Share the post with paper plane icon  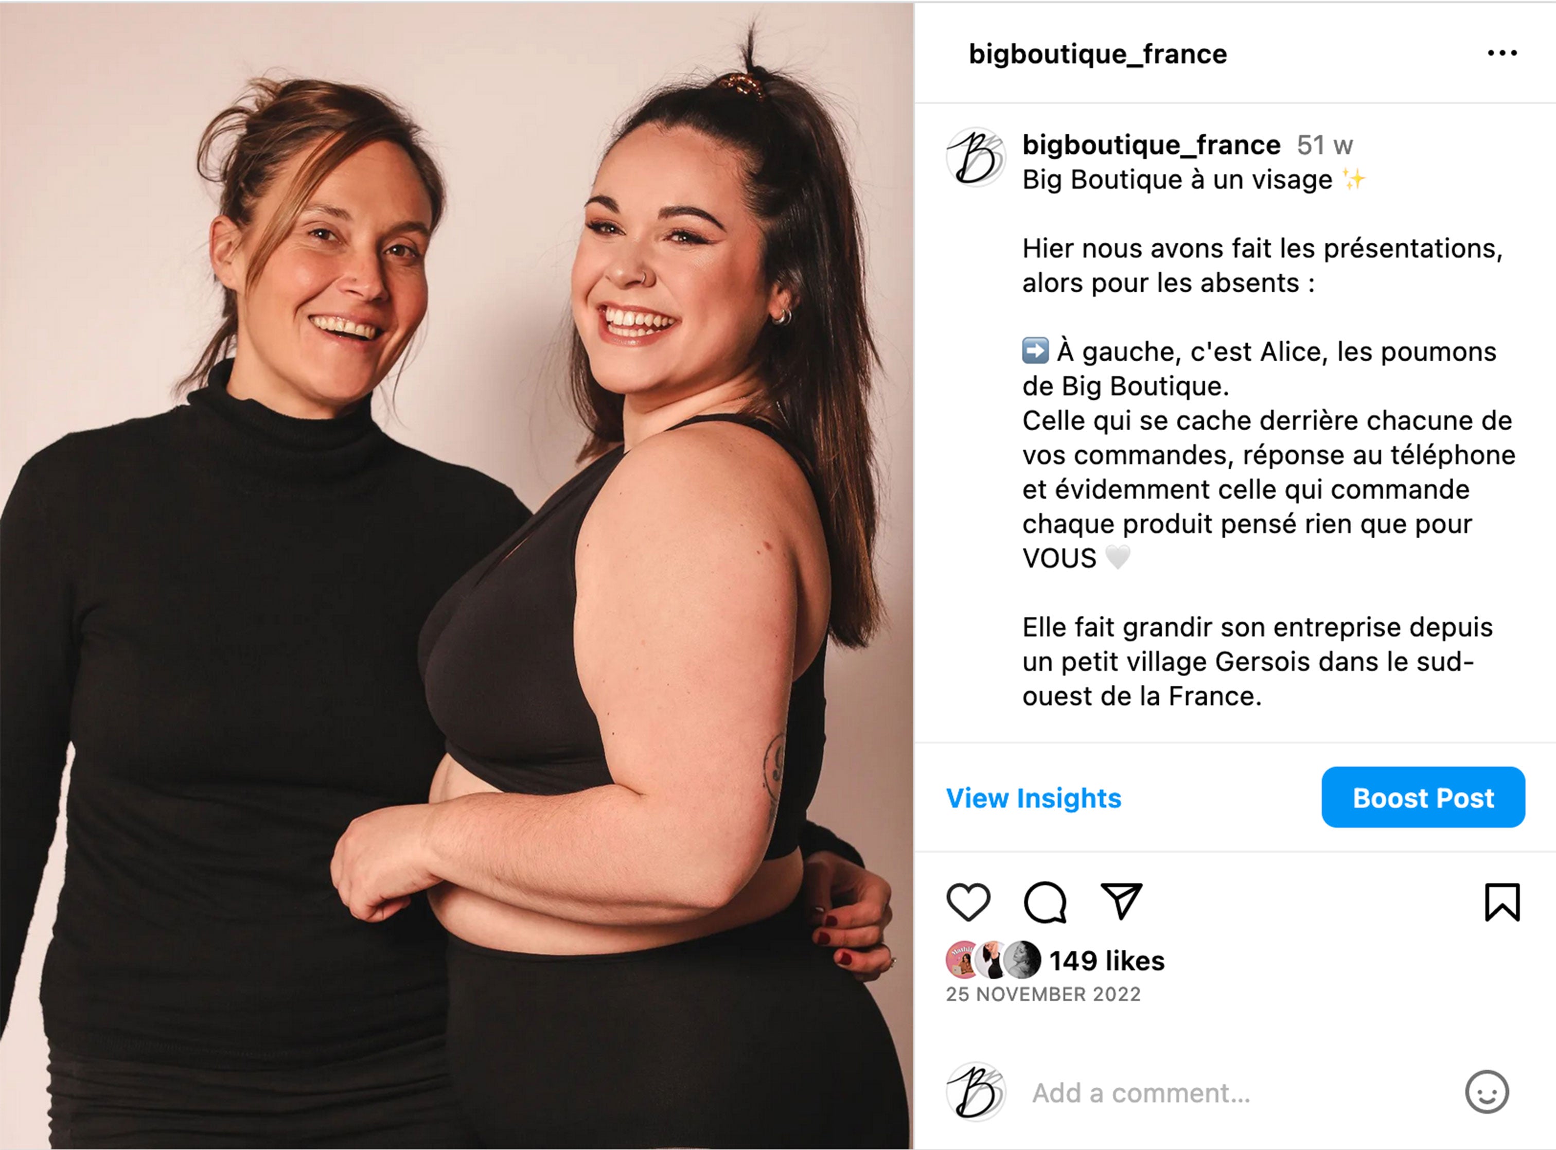tap(1121, 901)
